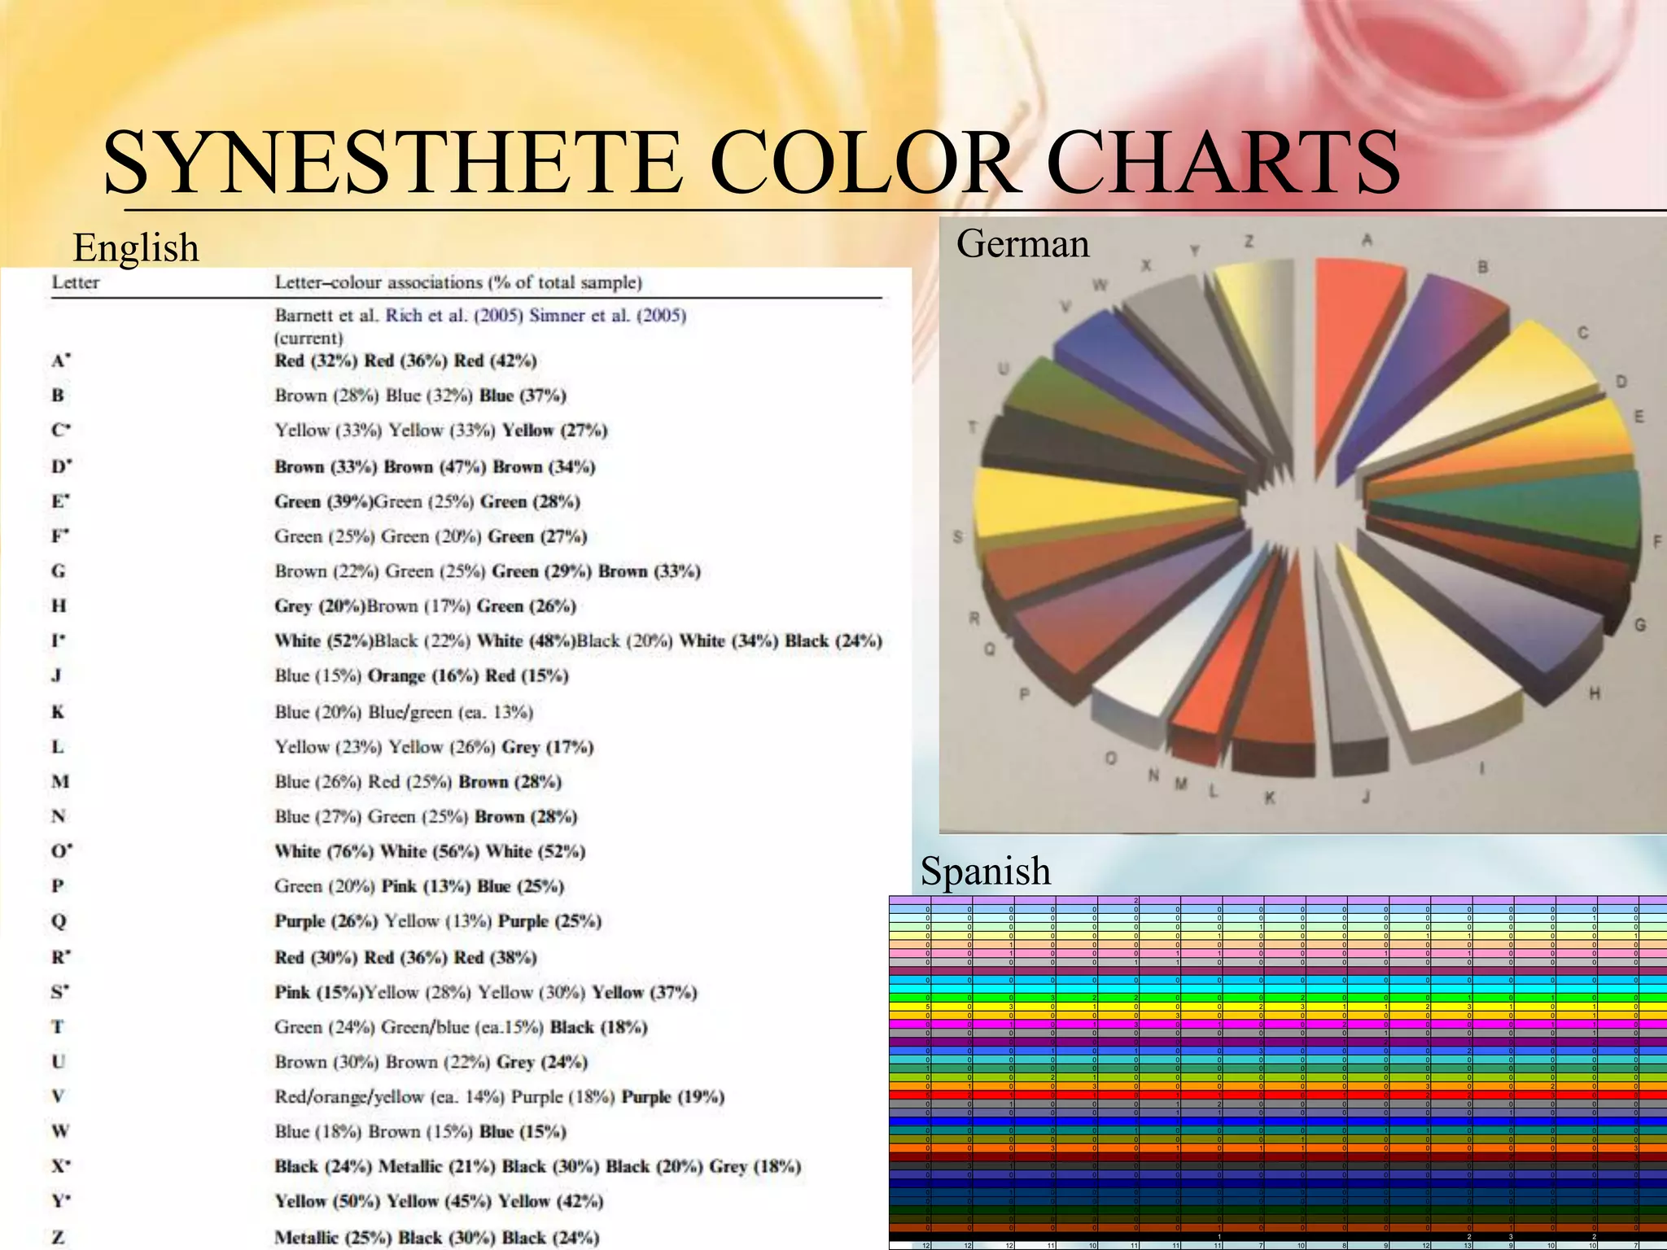Click 'Grey (20%)' in row H

(320, 606)
